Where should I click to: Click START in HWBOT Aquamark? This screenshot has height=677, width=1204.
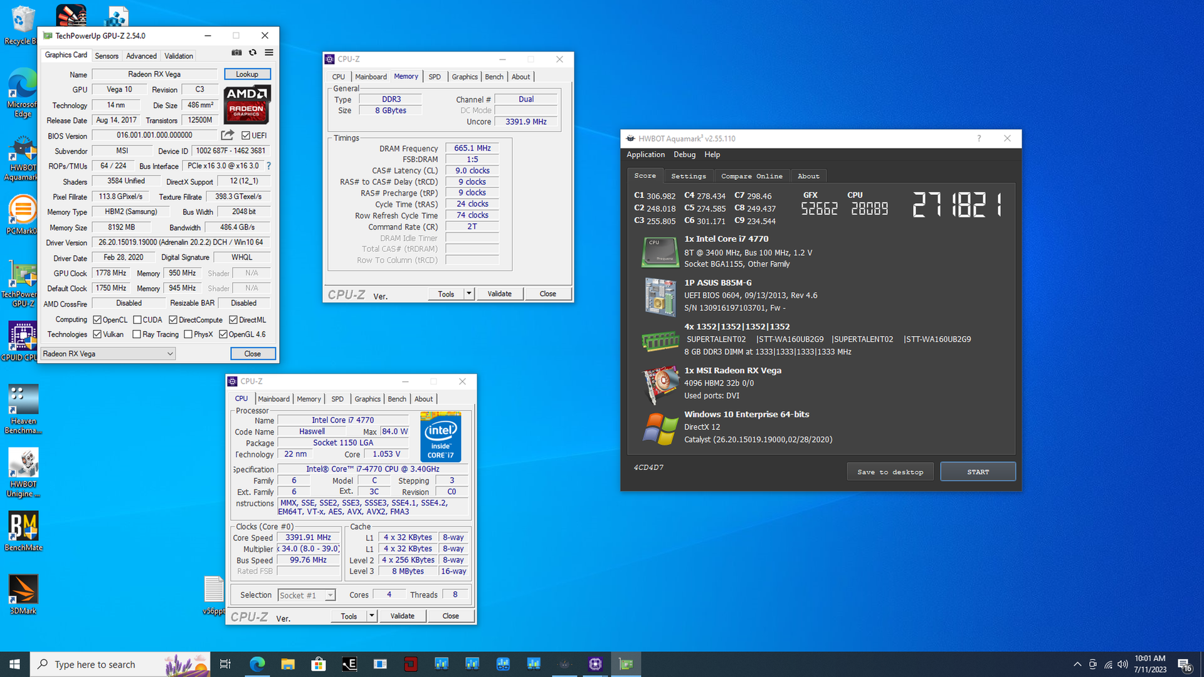(x=978, y=471)
